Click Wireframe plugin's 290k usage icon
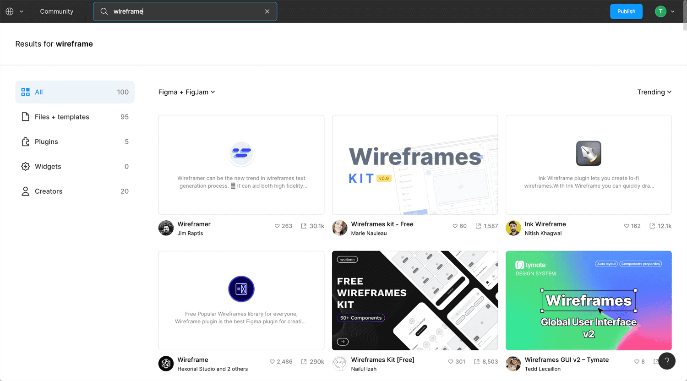The image size is (687, 381). pos(304,362)
